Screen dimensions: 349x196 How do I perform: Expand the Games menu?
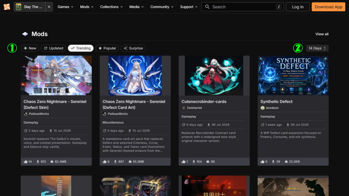coord(65,7)
